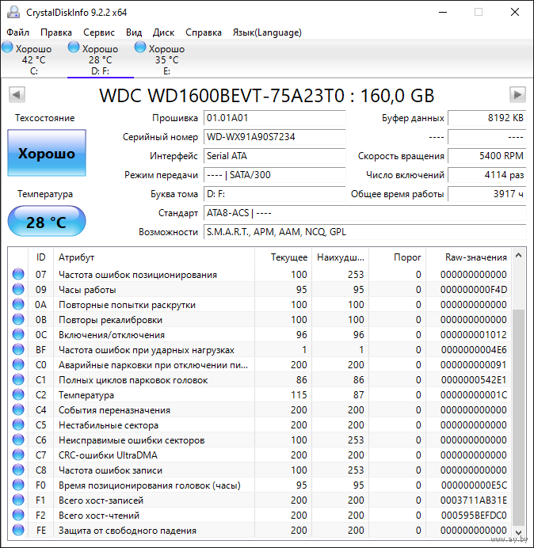
Task: Click the Наихудш... column header
Action: pos(340,257)
